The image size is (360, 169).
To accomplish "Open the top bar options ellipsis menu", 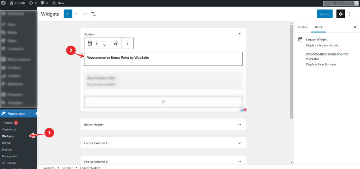I will (349, 14).
